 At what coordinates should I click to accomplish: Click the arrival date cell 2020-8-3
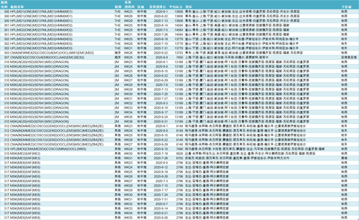coord(162,103)
